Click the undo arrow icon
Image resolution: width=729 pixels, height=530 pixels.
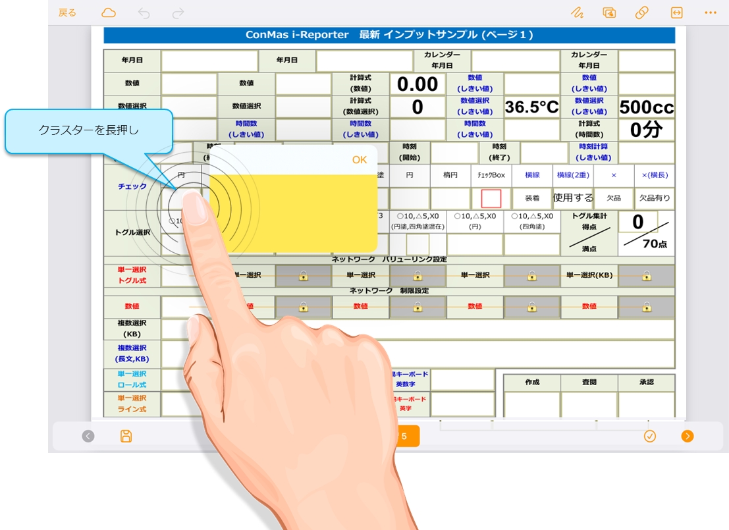coord(144,13)
